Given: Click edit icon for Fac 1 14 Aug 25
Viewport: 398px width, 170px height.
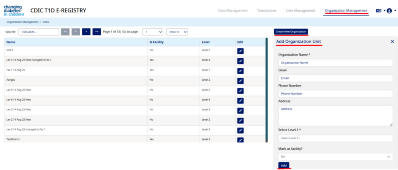Looking at the screenshot, I should 240,71.
